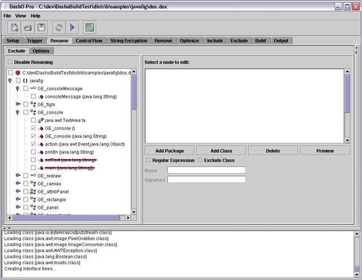Screen dimensions: 362x280
Task: Click the GE_console class icon
Action: pos(33,112)
